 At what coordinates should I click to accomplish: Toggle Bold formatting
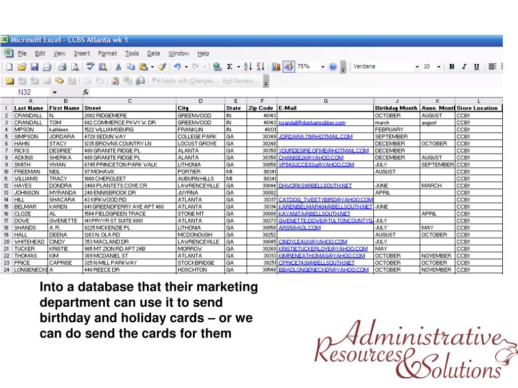pos(452,67)
